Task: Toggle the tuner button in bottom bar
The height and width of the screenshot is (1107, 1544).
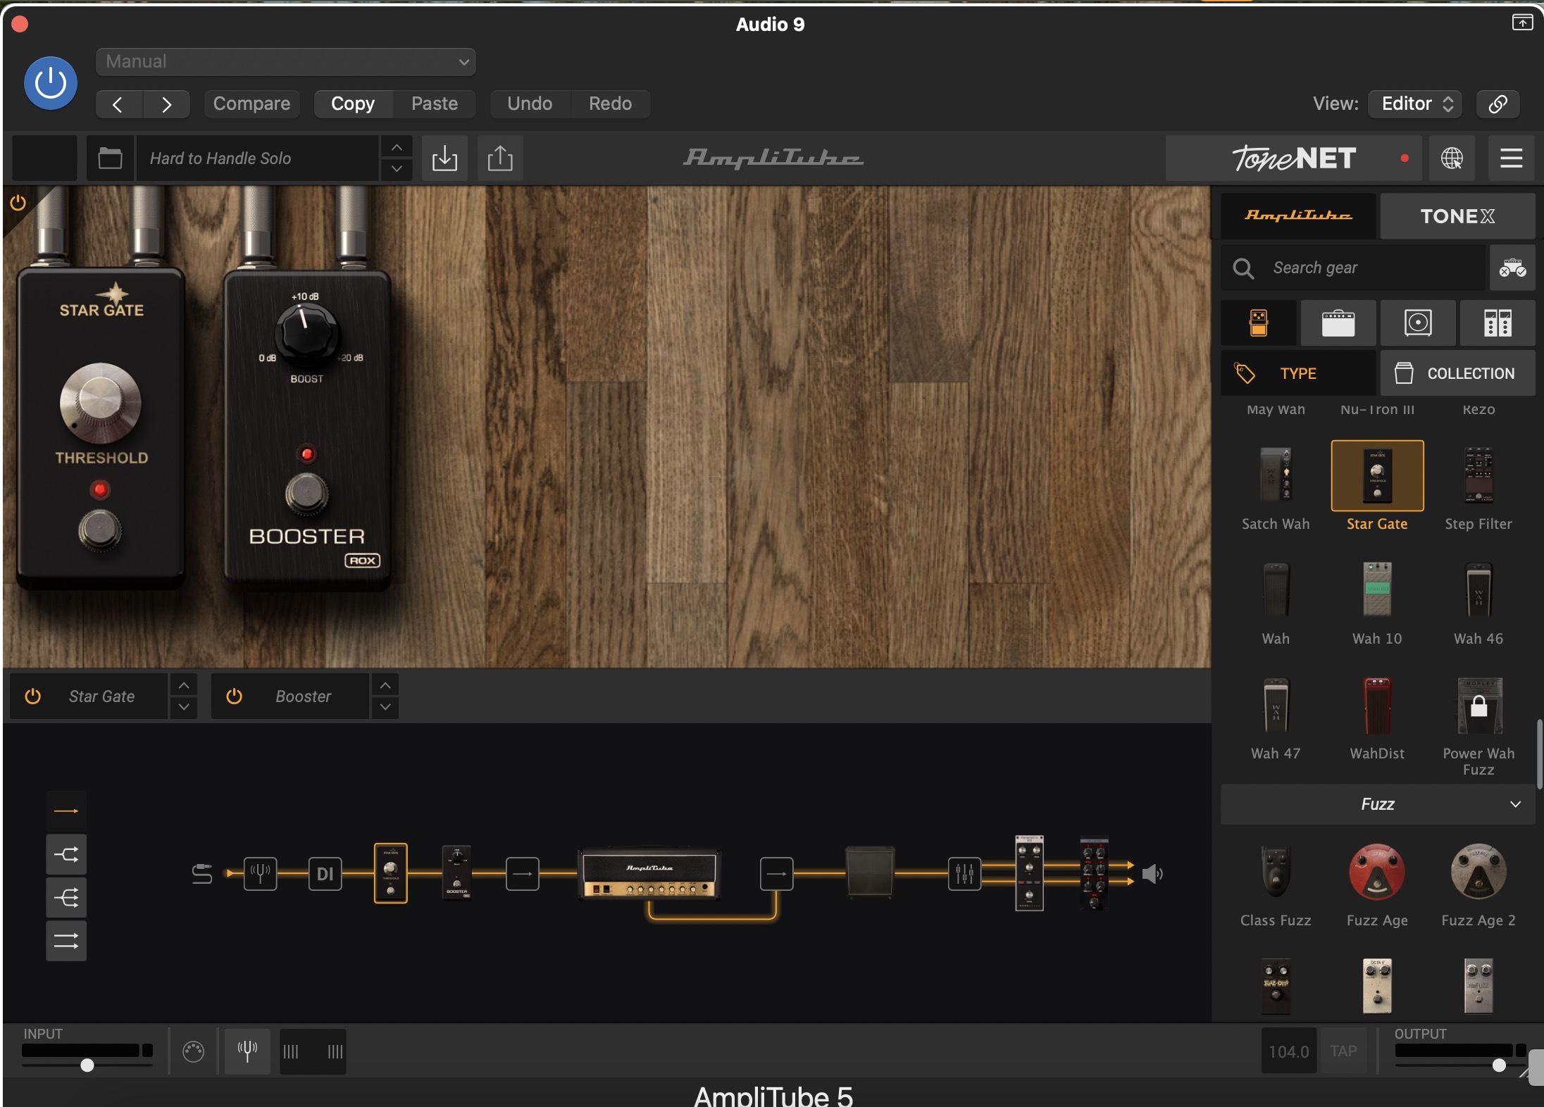Action: [x=247, y=1051]
